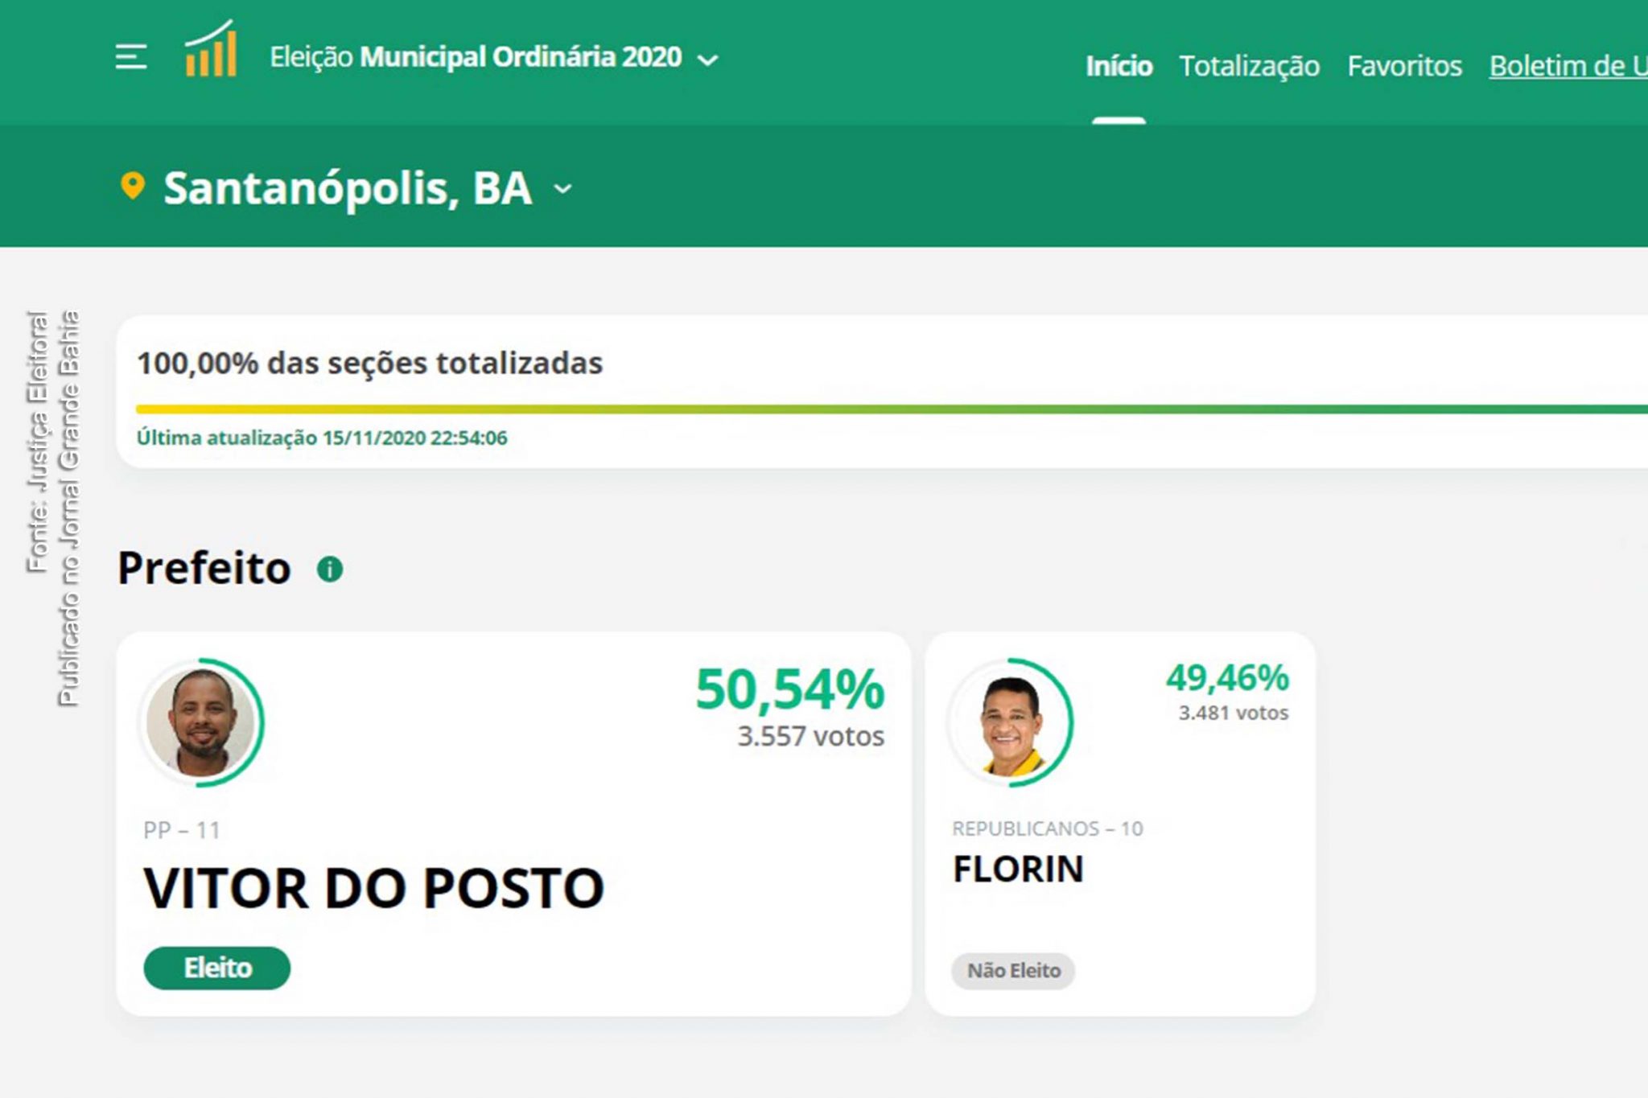Toggle Favoritos in the top navigation

tap(1404, 66)
